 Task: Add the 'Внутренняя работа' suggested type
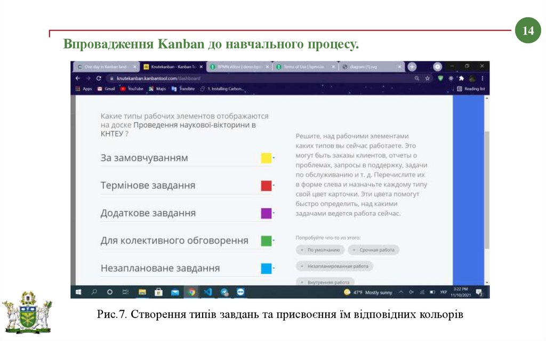point(325,282)
